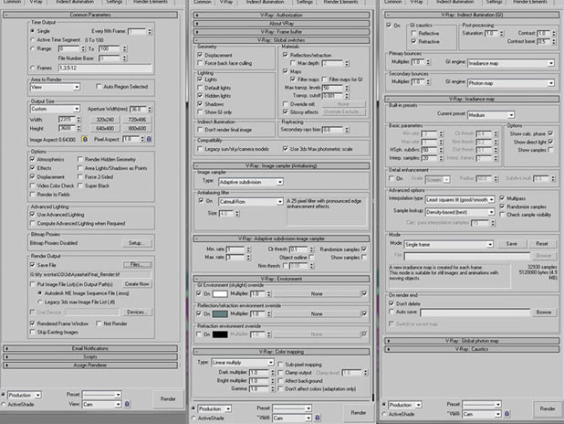Expand V-Ray Caustics rollout
Viewport: 564px width, 424px height.
pyautogui.click(x=472, y=349)
